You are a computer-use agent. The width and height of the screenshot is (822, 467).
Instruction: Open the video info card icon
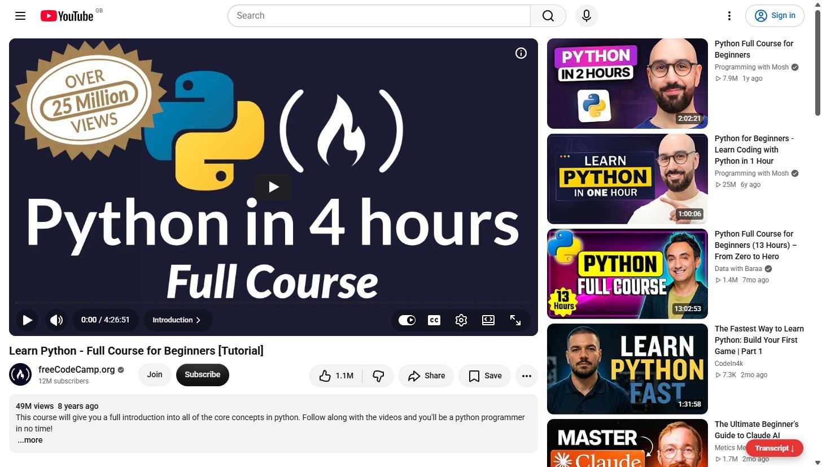coord(521,53)
